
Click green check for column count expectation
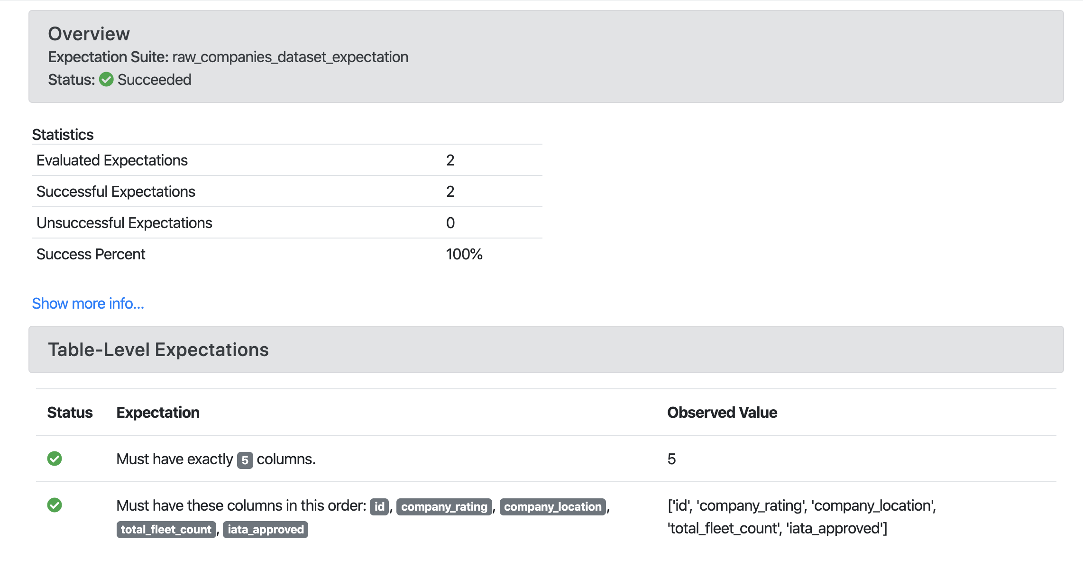55,459
